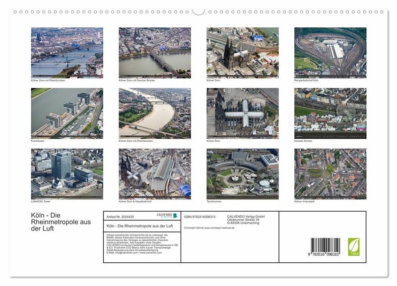Click the large title 'Köln - Die Rheinmetropole aus der Luft'
Screen dimensions: 397x286
(x=61, y=222)
